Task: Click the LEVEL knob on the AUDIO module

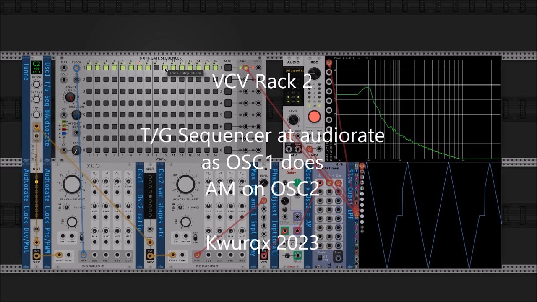Action: click(293, 120)
